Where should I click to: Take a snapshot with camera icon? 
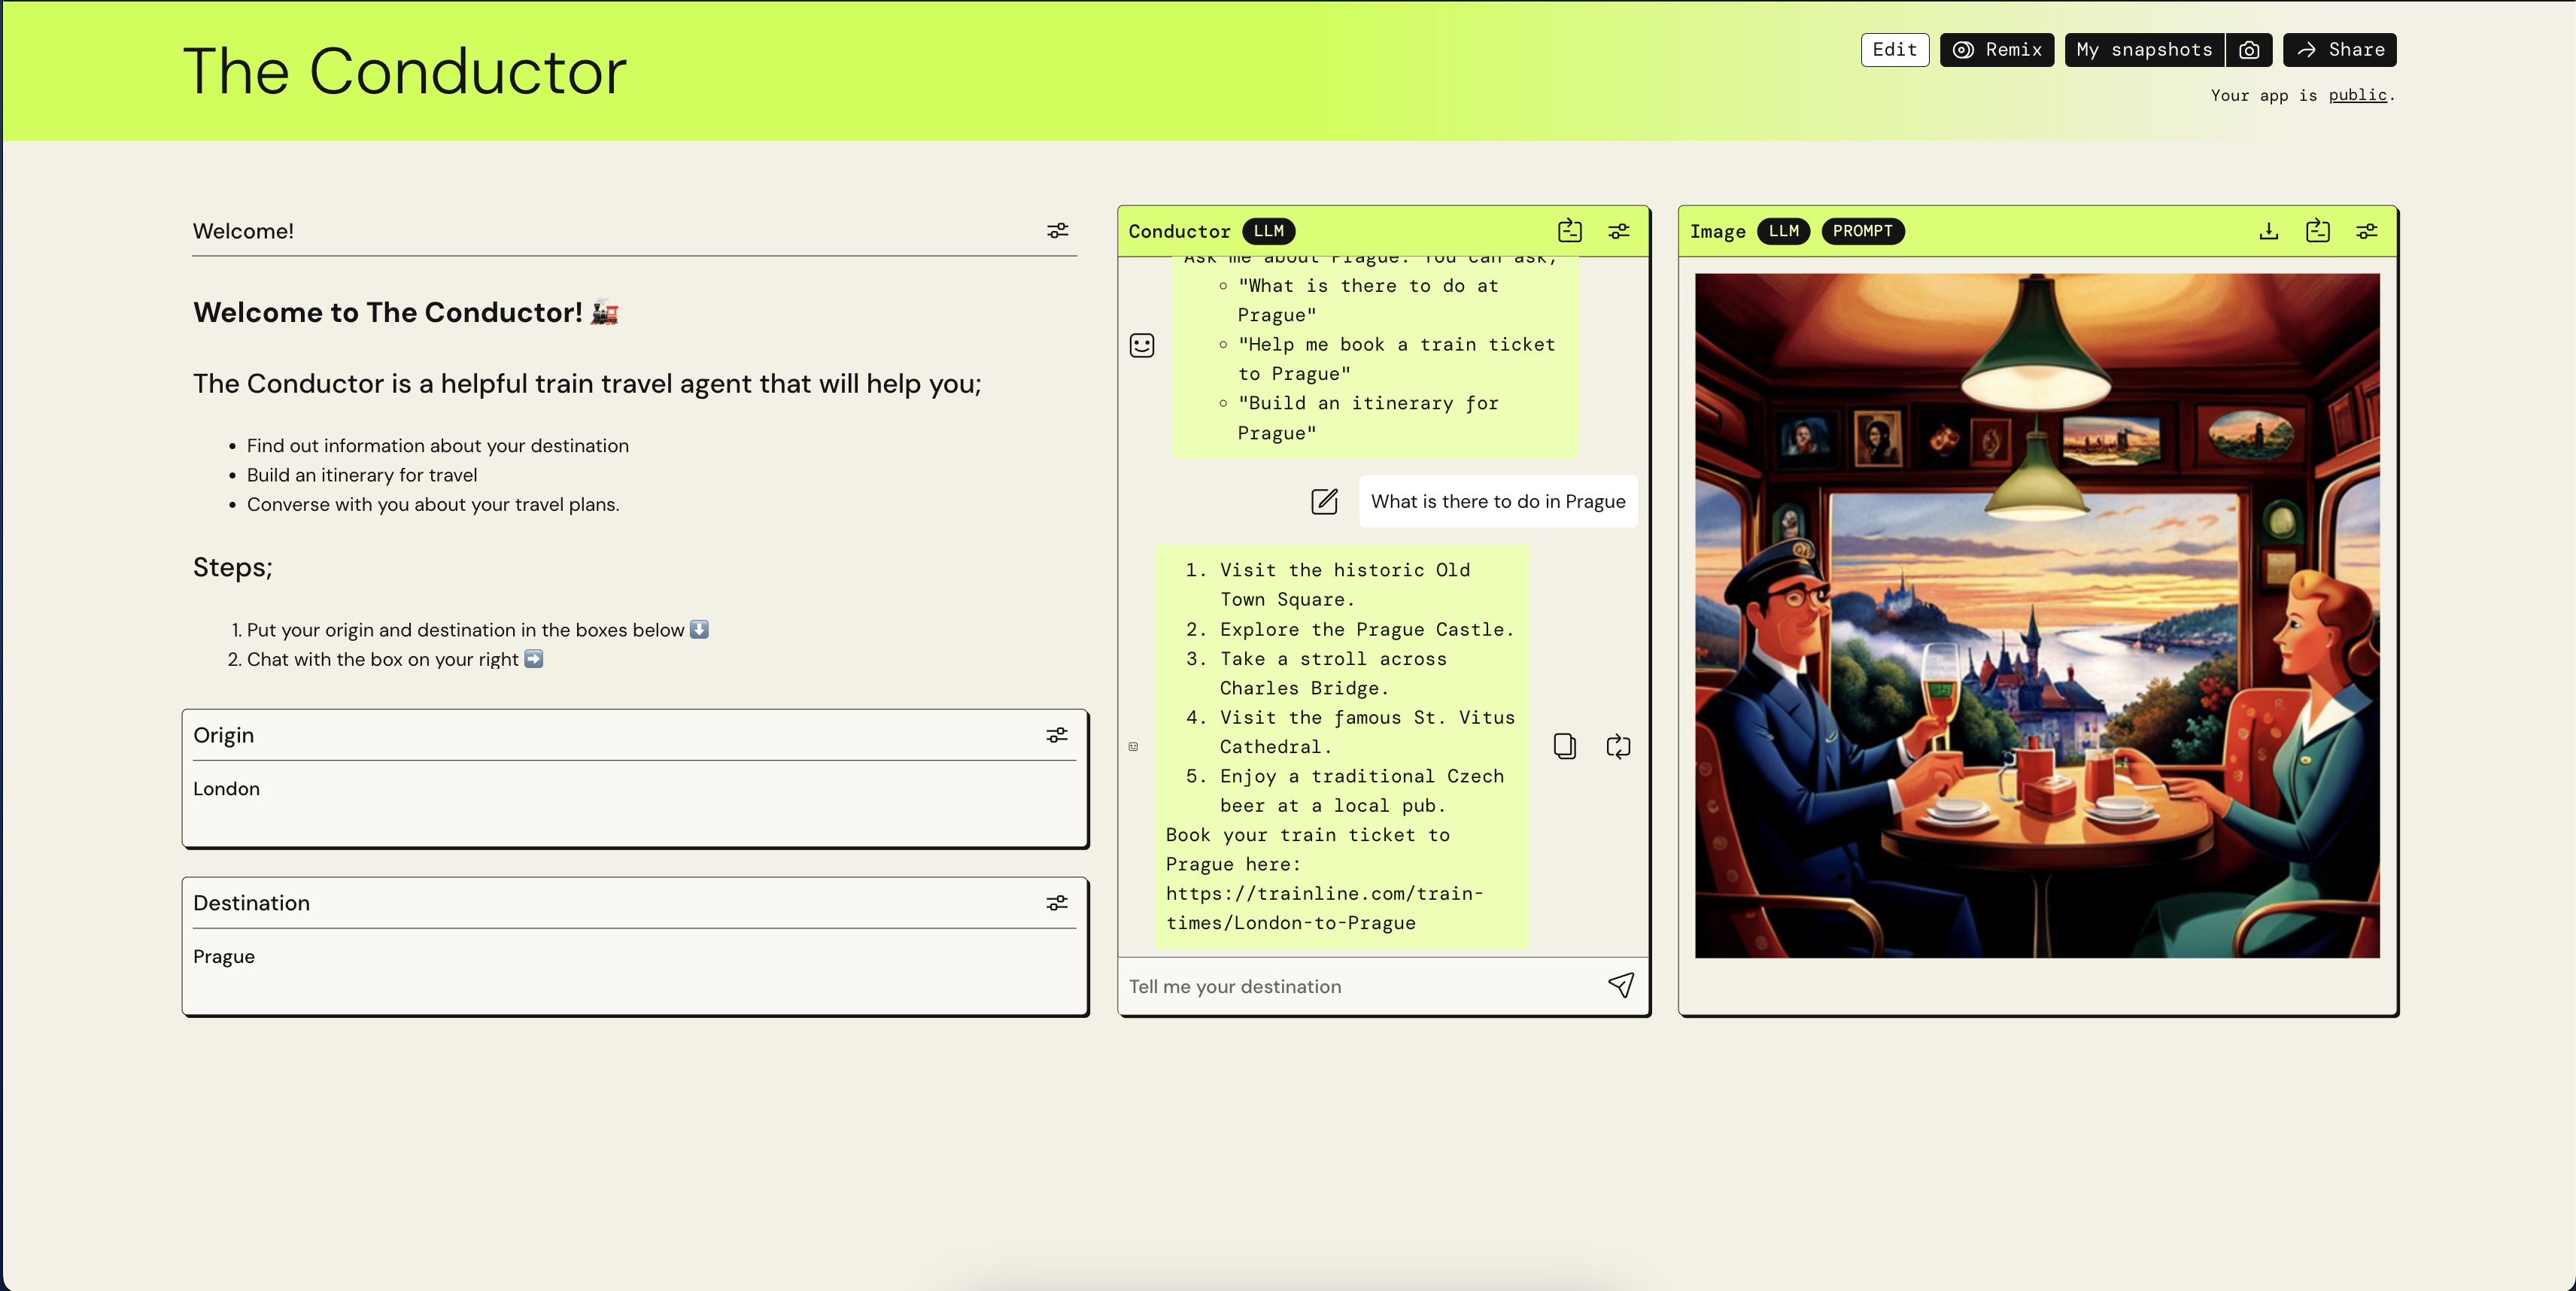point(2249,50)
